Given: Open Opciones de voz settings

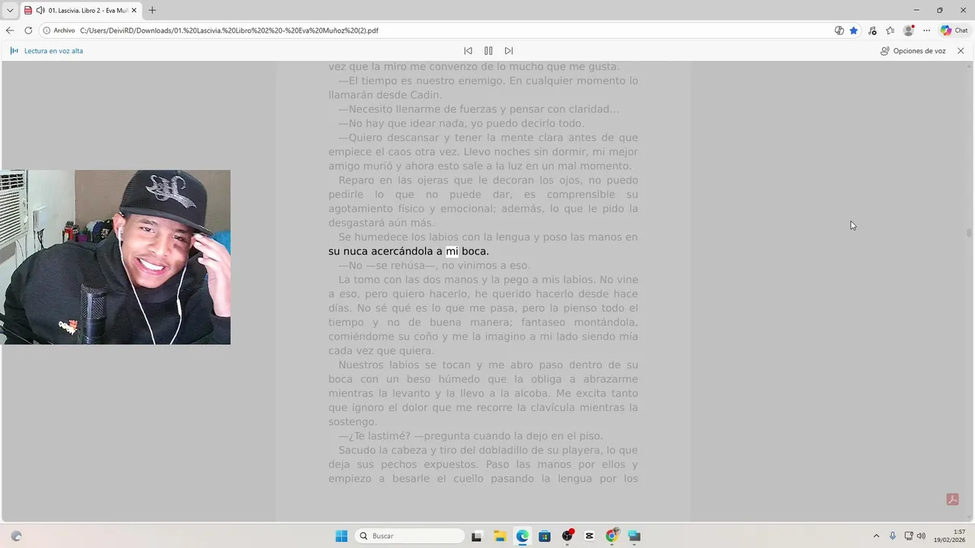Looking at the screenshot, I should (x=913, y=51).
